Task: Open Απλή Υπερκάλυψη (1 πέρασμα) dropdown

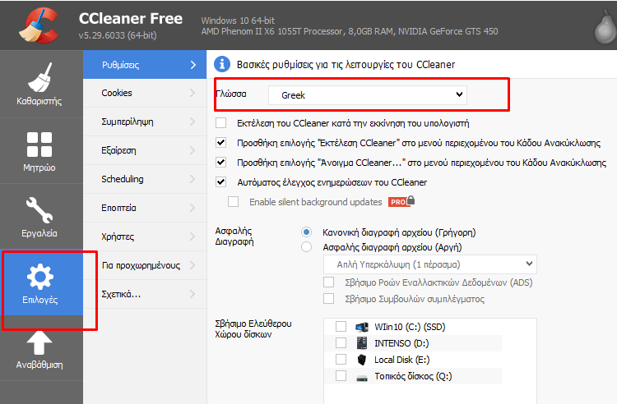Action: point(429,264)
